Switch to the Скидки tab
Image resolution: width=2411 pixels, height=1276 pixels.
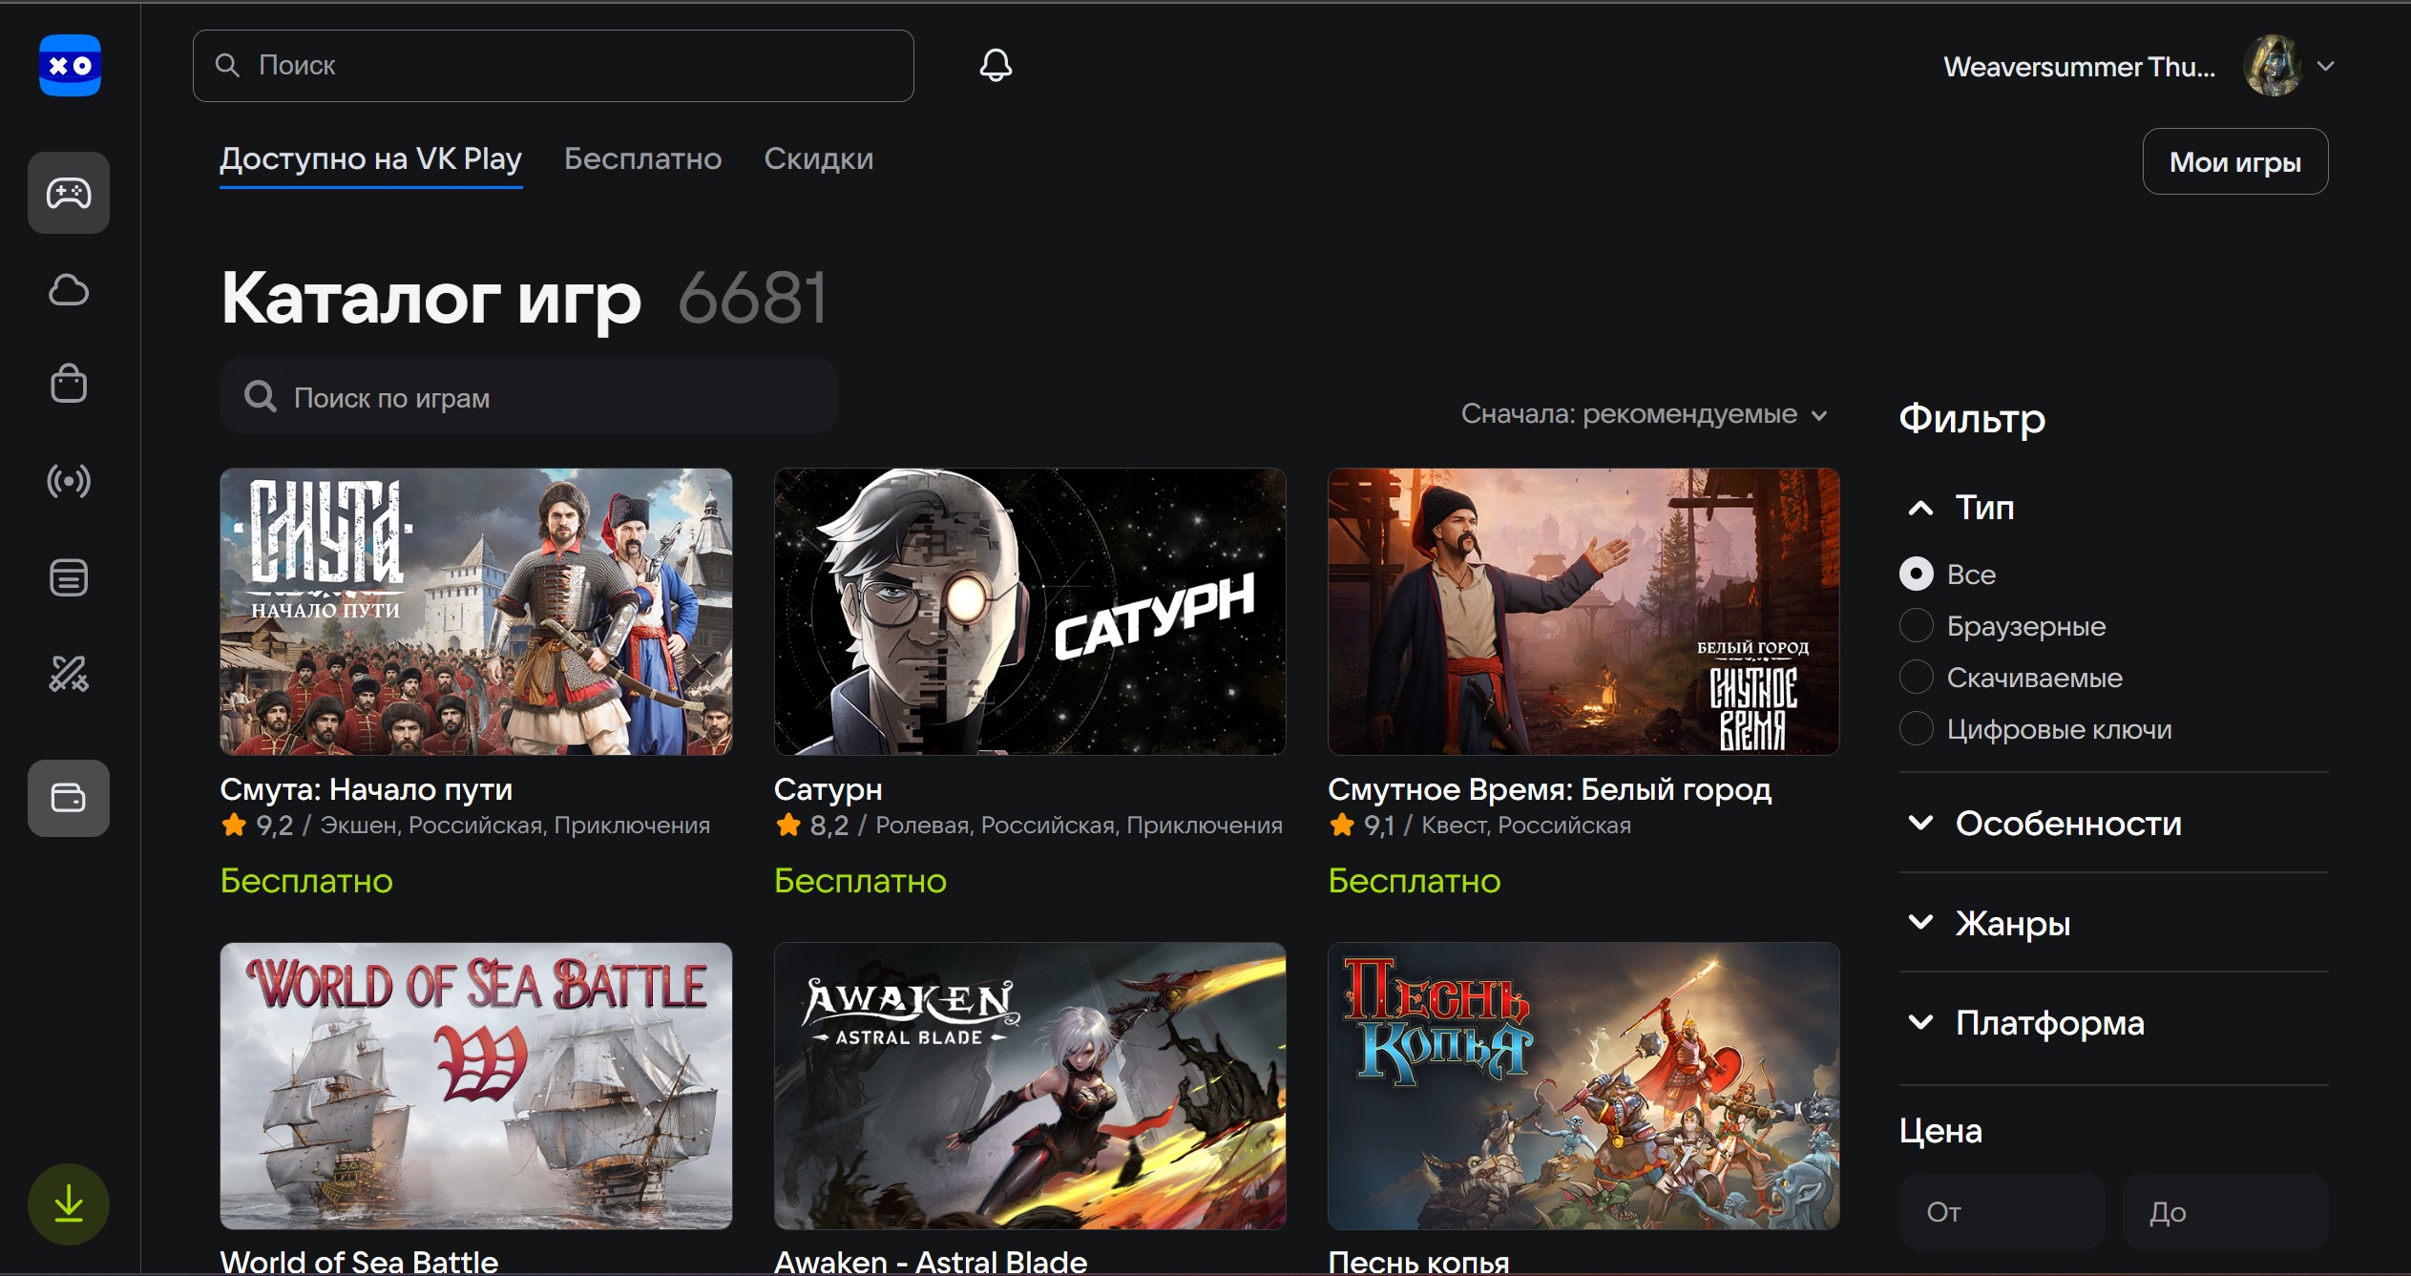coord(818,158)
